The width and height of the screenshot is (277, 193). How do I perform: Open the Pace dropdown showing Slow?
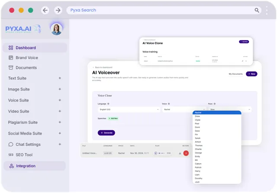[x=230, y=109]
